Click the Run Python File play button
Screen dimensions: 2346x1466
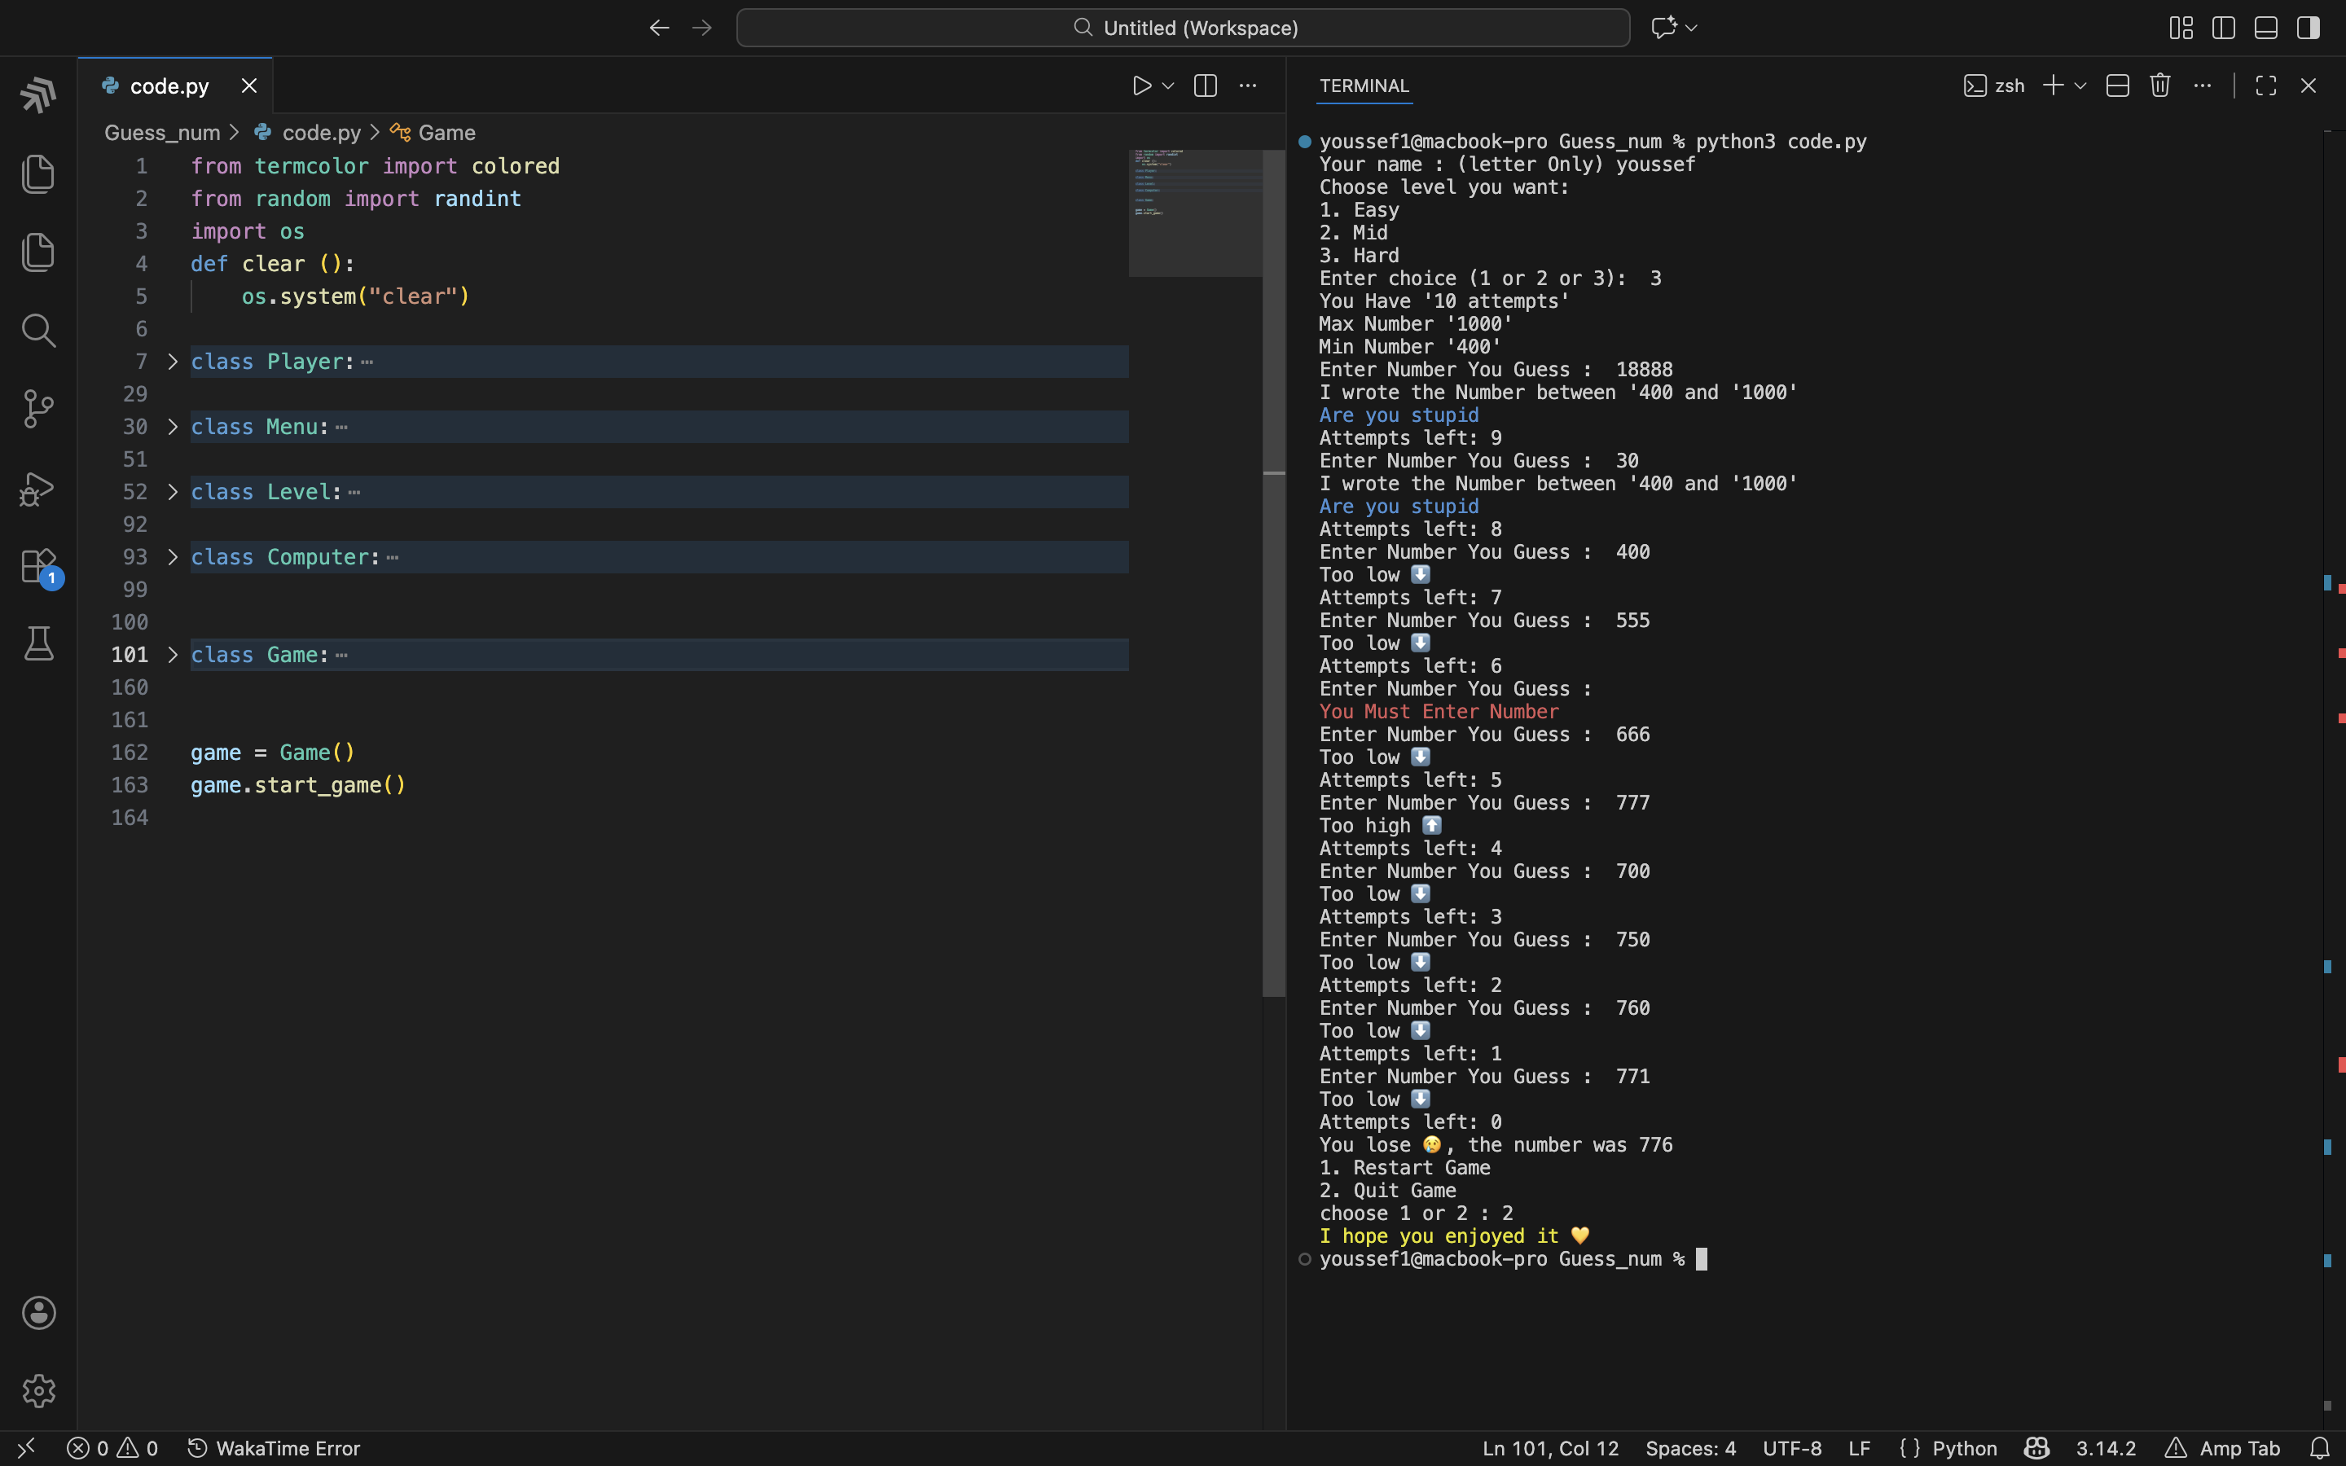1141,86
